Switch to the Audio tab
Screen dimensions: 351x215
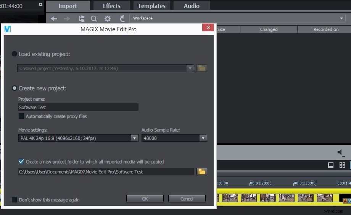tap(192, 6)
